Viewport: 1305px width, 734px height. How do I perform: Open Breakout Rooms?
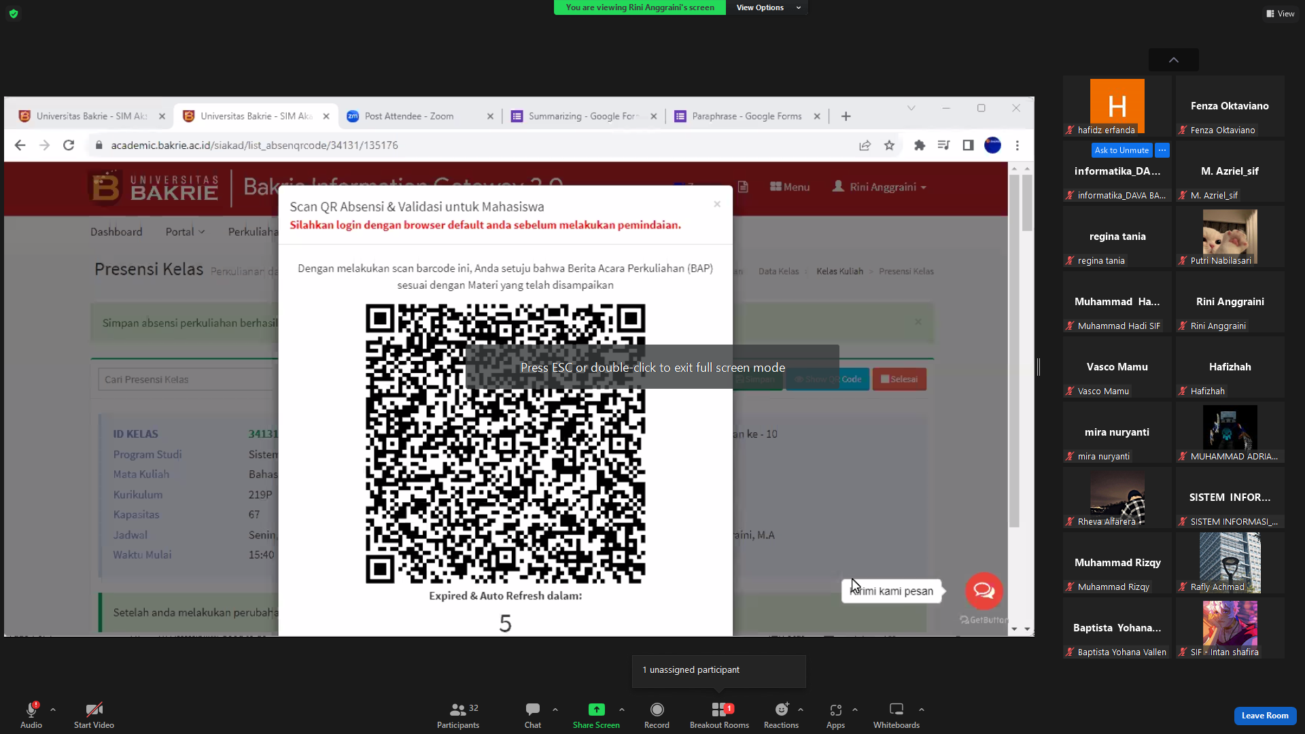(719, 715)
